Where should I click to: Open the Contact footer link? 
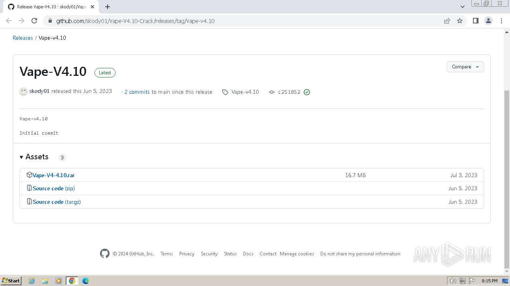(268, 254)
